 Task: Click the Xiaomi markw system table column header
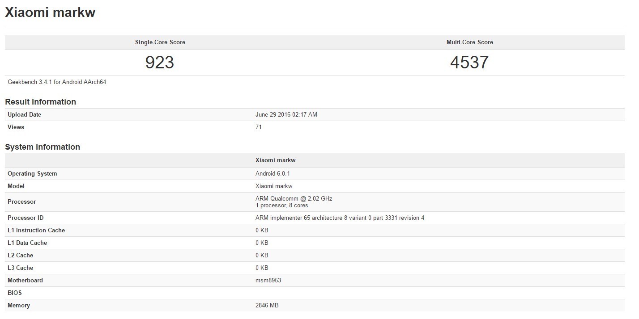[x=275, y=160]
